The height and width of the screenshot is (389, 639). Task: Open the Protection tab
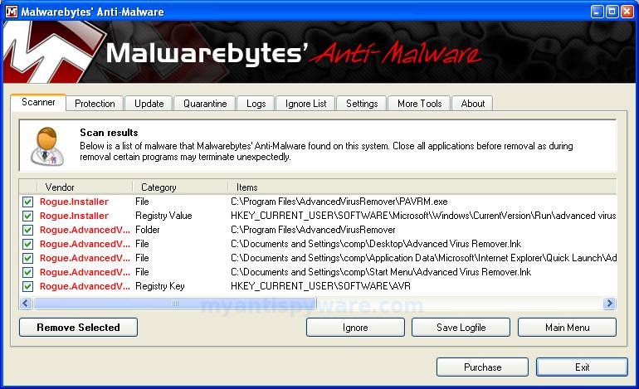tap(95, 104)
